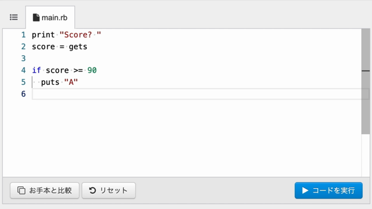This screenshot has height=209, width=372.
Task: Click the editor vertical scrollbar thumb
Action: point(366,81)
